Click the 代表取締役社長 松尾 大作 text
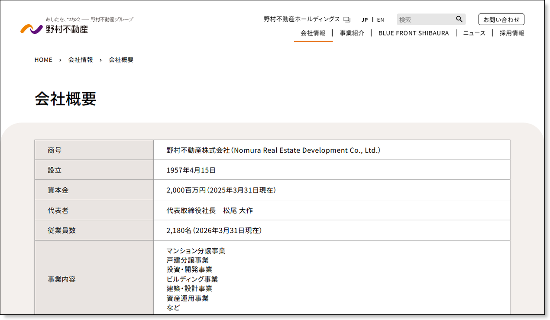Image resolution: width=550 pixels, height=320 pixels. (x=210, y=211)
